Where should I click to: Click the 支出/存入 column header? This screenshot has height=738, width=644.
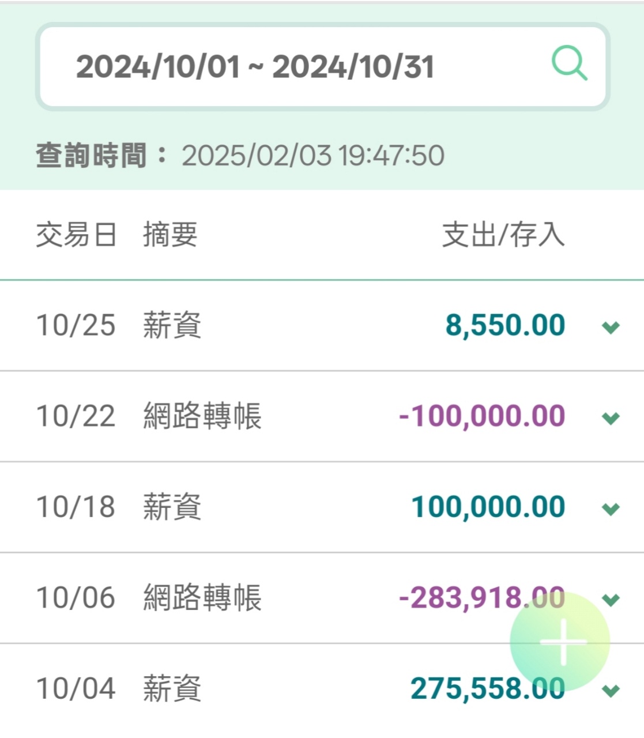click(x=503, y=235)
